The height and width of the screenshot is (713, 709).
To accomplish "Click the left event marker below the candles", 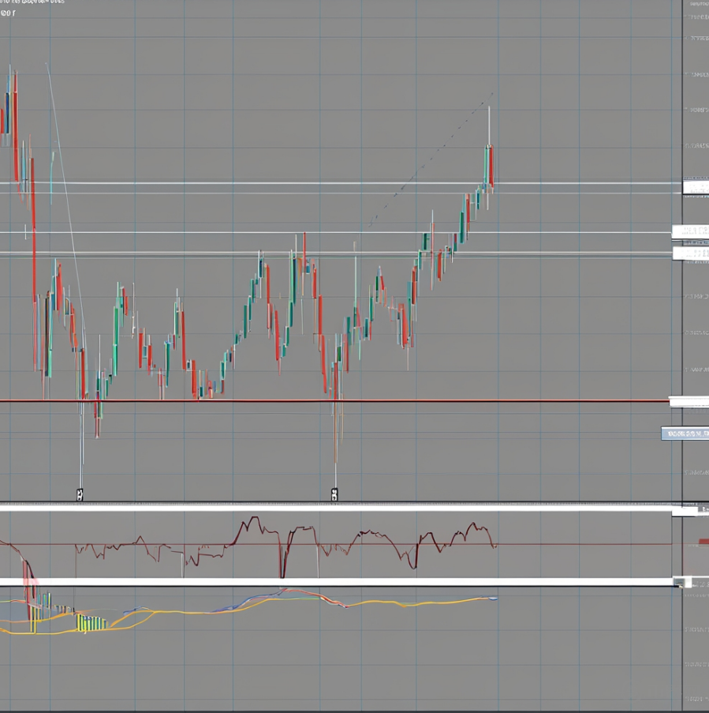I will point(80,494).
